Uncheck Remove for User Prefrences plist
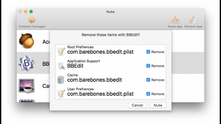 pyautogui.click(x=148, y=94)
